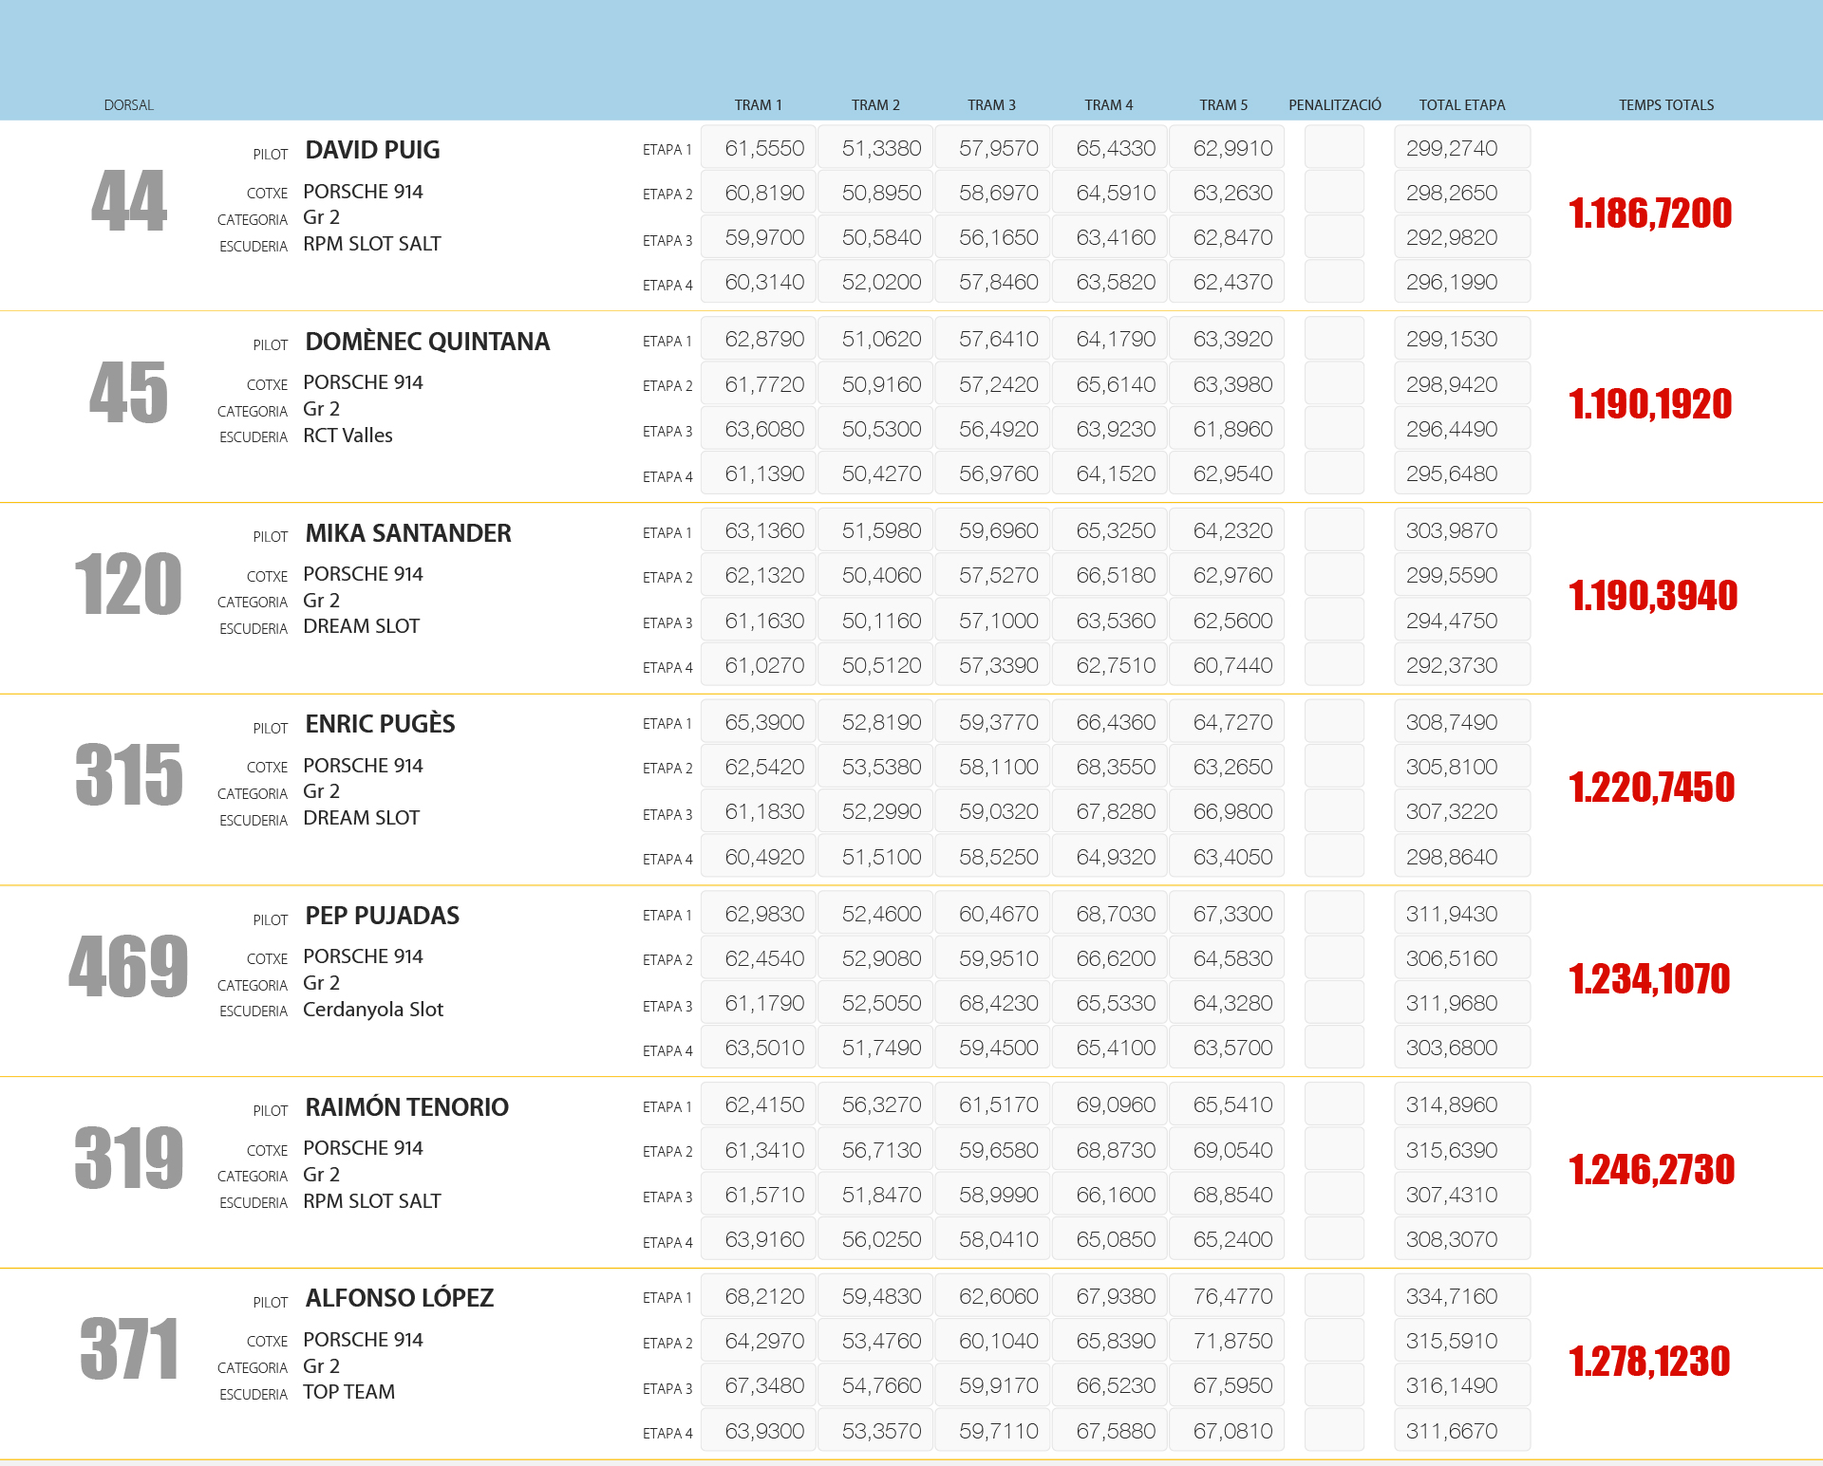This screenshot has height=1466, width=1823.
Task: Click the red total time 1.220,7450
Action: [1651, 788]
